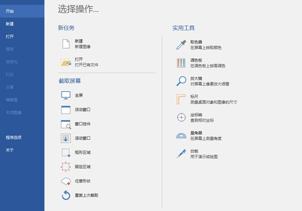This screenshot has height=211, width=302.
Task: Open 程序选项 in the sidebar
Action: pyautogui.click(x=22, y=137)
